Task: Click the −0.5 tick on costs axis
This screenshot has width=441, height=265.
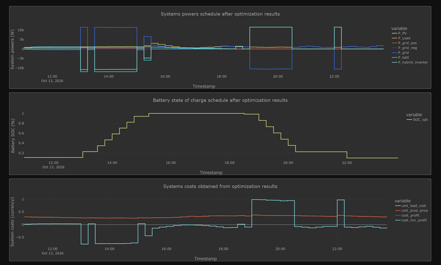Action: [20, 238]
